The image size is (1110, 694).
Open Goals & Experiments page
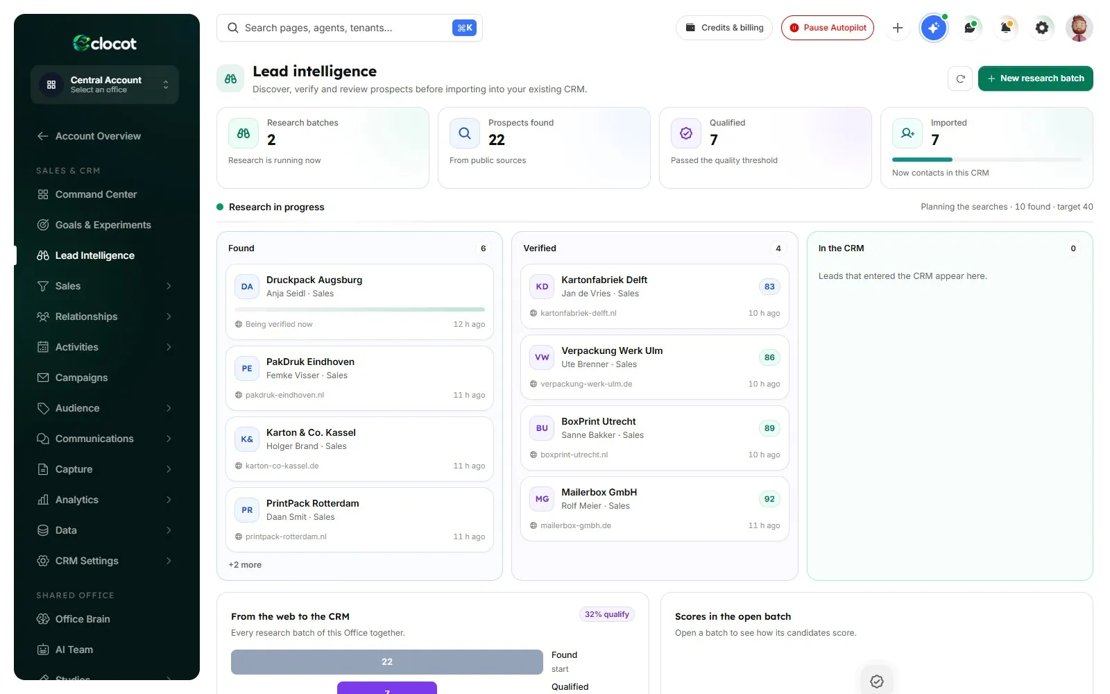pos(105,225)
